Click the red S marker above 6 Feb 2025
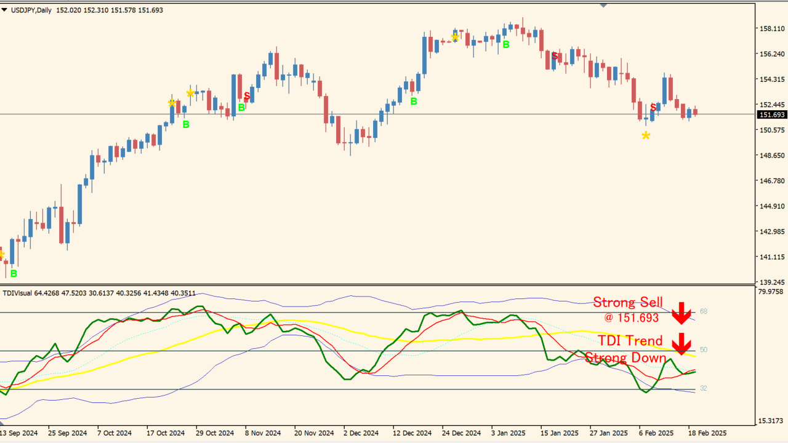Image resolution: width=788 pixels, height=443 pixels. pos(653,108)
